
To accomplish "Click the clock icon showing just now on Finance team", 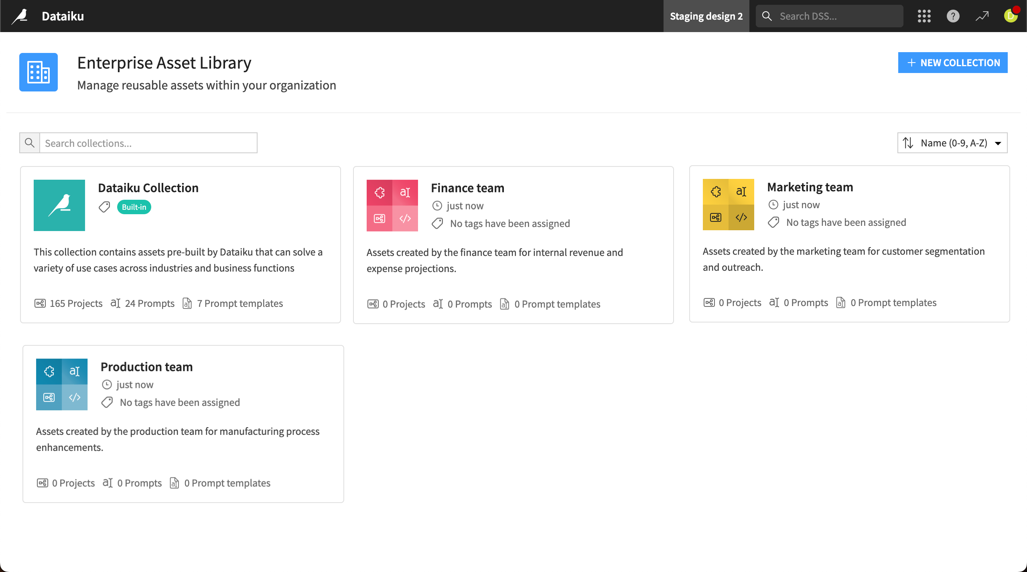I will 437,205.
